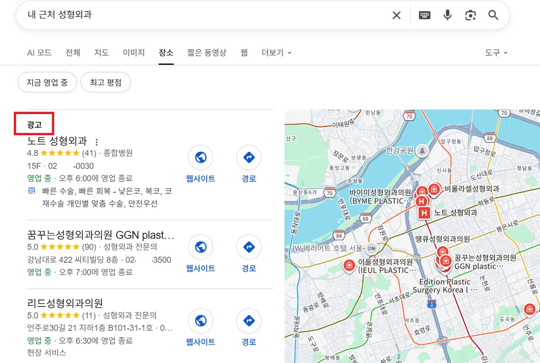Open the three-dot menu beside 노트 성형외과

pyautogui.click(x=97, y=142)
